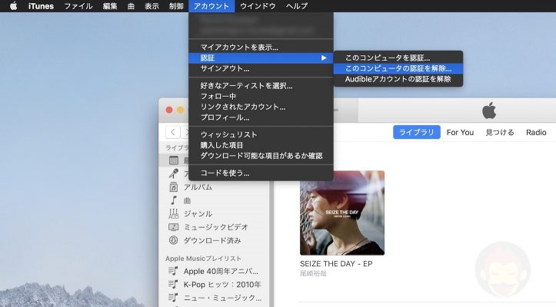Switch to the ライブラリ tab

(417, 132)
